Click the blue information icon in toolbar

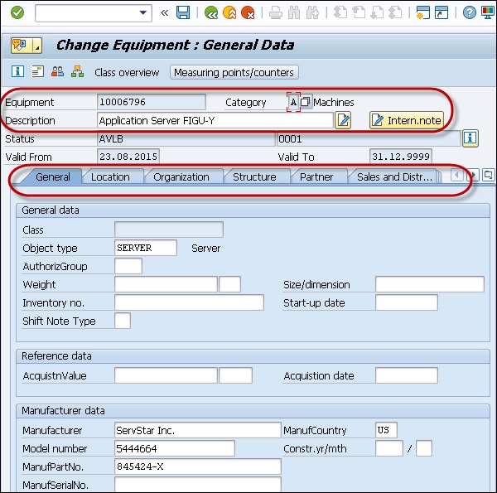click(x=17, y=71)
